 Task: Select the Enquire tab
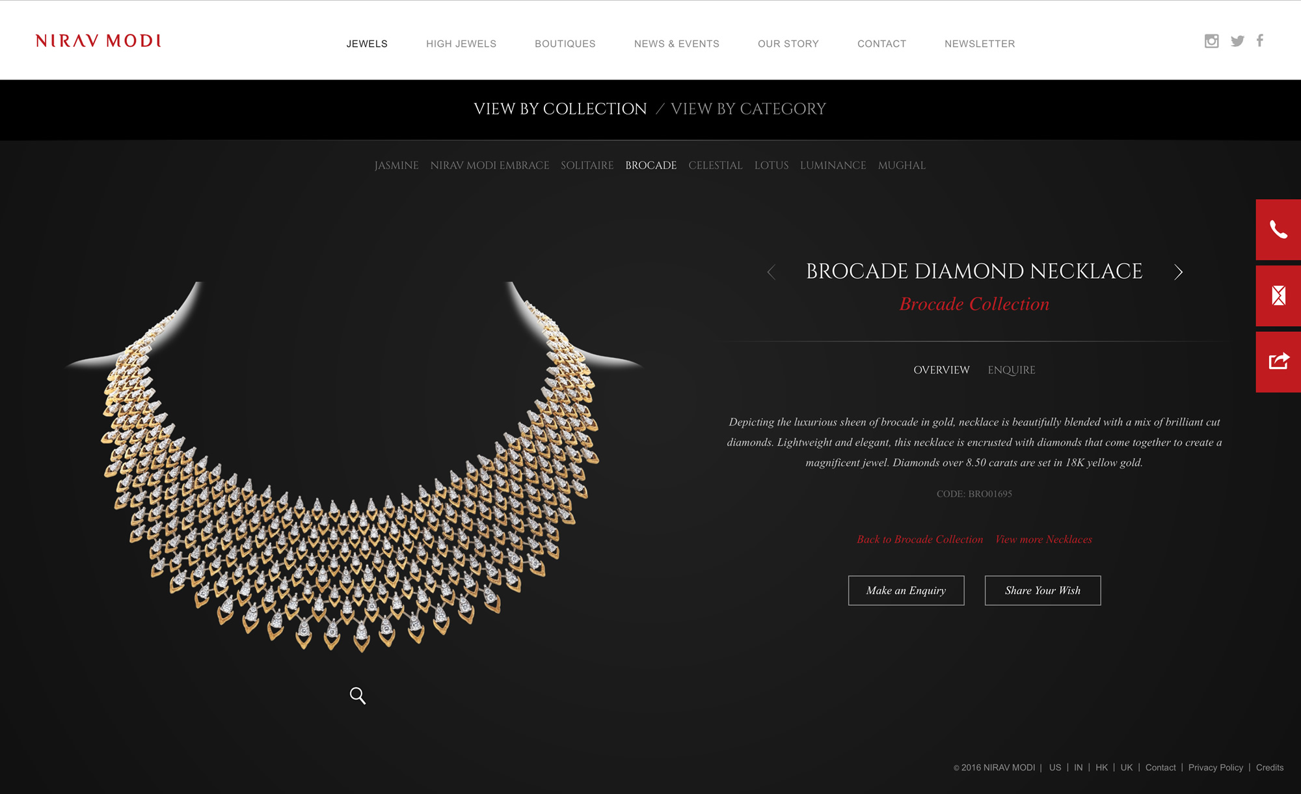click(x=1012, y=370)
